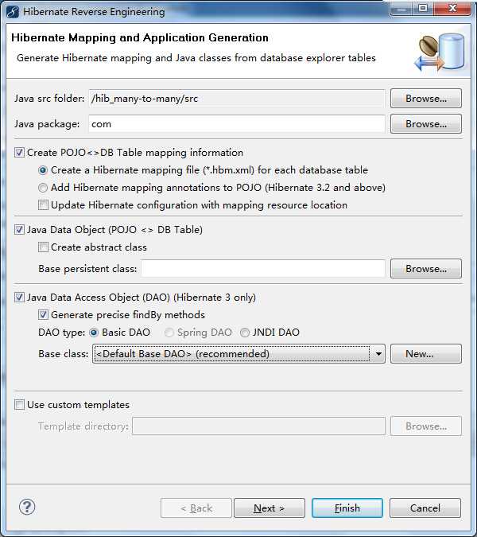Select Create Hibernate mapping file option
Viewport: 477px width, 537px height.
[x=44, y=170]
